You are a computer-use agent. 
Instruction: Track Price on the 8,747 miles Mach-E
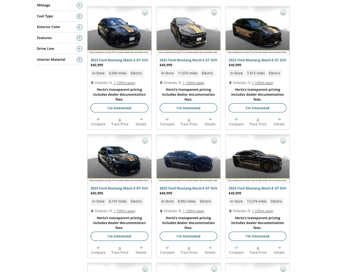[x=120, y=250]
